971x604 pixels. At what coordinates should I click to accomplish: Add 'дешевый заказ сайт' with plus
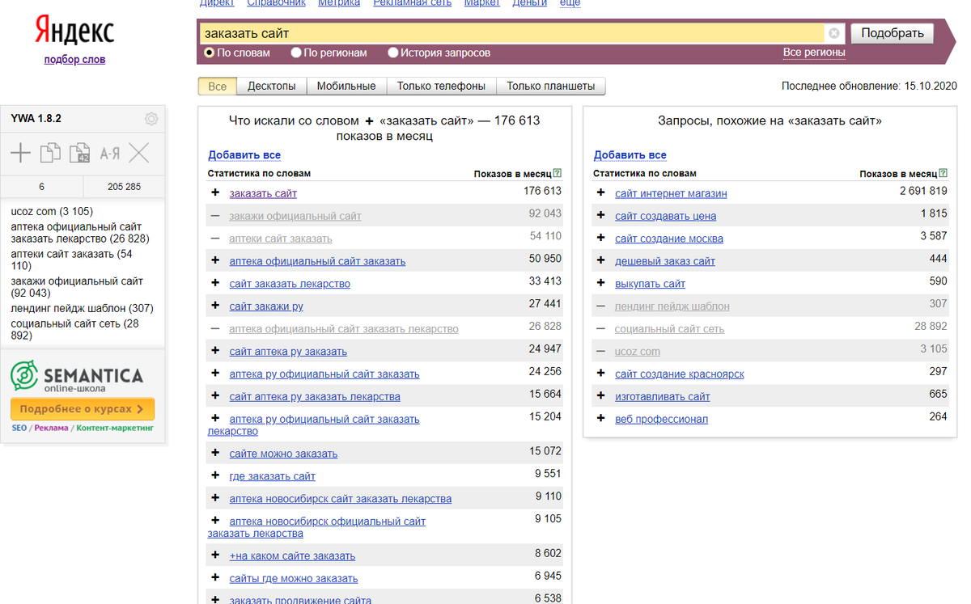pos(601,261)
